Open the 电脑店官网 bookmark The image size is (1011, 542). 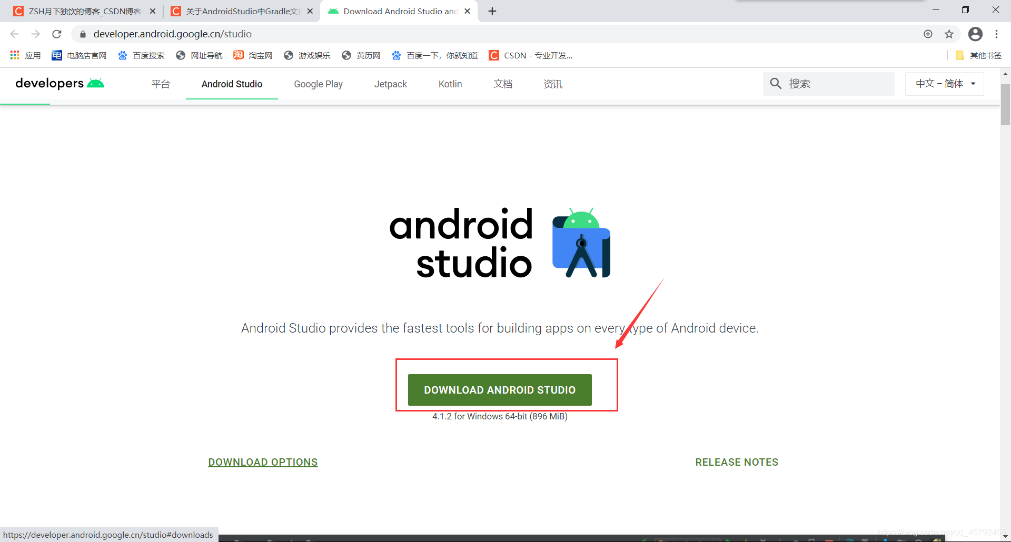[79, 55]
